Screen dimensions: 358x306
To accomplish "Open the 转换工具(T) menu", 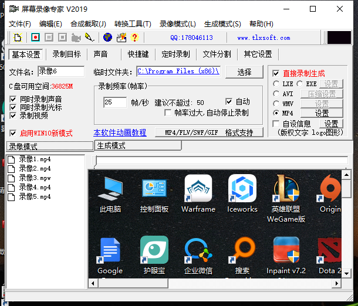I will (x=133, y=24).
